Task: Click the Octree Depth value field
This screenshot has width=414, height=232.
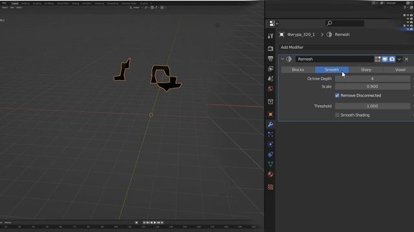Action: coord(373,79)
